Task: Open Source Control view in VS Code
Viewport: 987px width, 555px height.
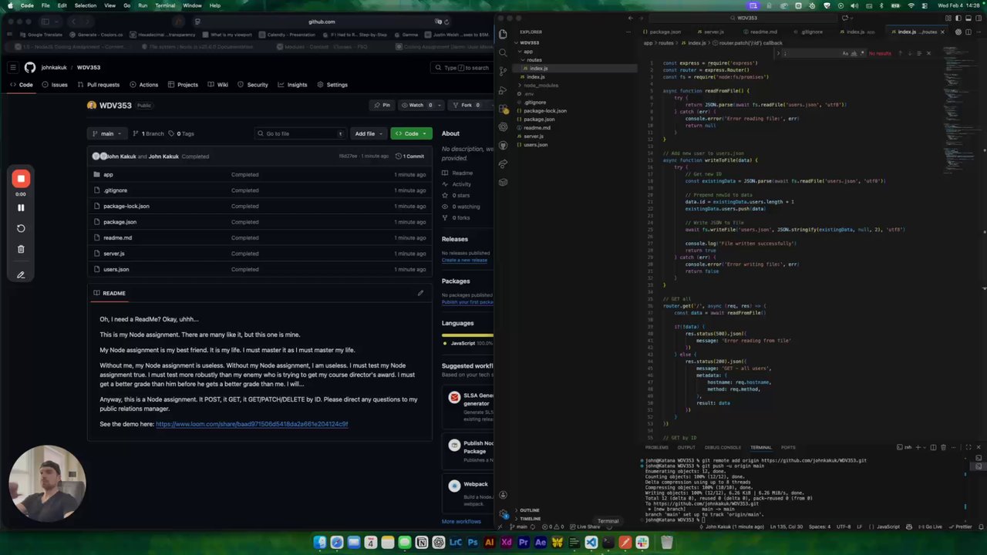Action: point(503,71)
